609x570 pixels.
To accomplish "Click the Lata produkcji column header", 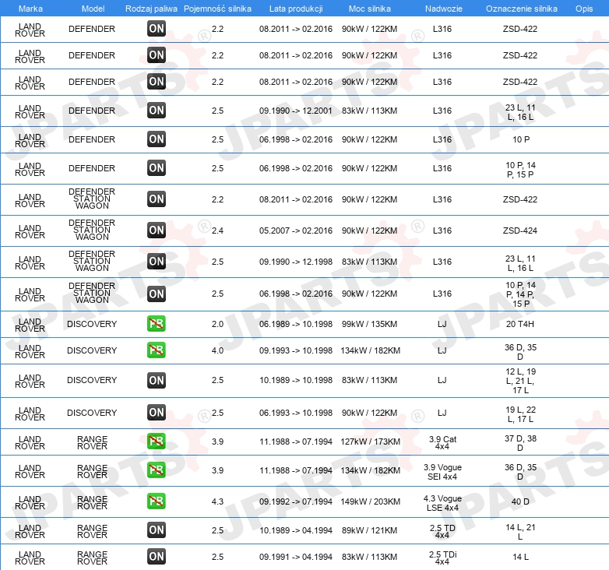I will pyautogui.click(x=296, y=9).
